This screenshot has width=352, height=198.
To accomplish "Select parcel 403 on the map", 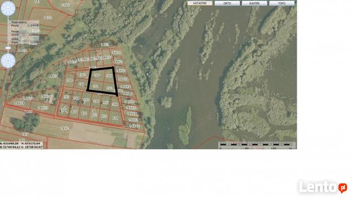I will point(104,116).
